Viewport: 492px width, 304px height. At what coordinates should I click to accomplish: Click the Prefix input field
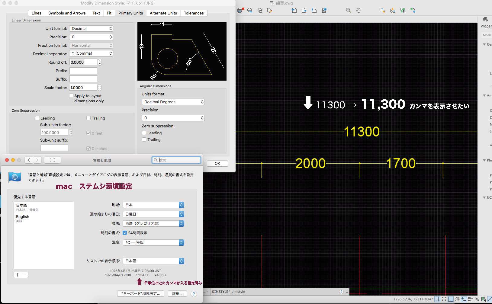tap(83, 71)
